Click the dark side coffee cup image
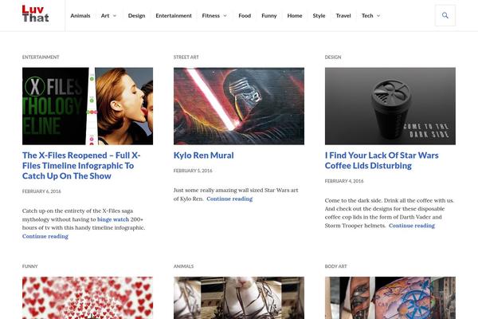 (390, 106)
